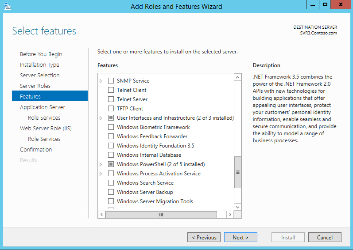The image size is (353, 250).
Task: Minimize the wizard window
Action: 313,4
